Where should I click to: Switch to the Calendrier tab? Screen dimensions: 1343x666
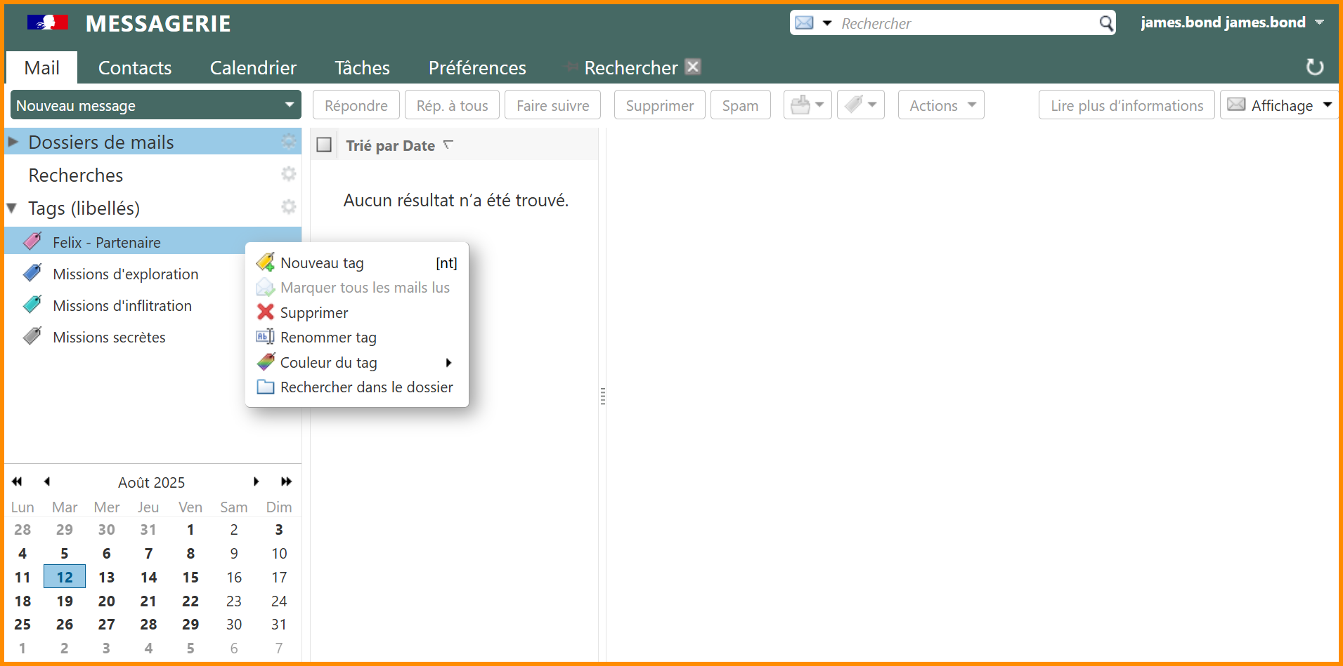tap(253, 68)
